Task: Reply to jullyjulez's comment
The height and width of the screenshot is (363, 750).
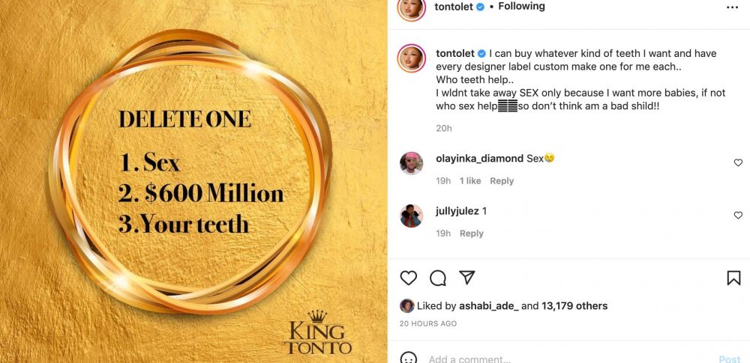Action: click(x=471, y=234)
